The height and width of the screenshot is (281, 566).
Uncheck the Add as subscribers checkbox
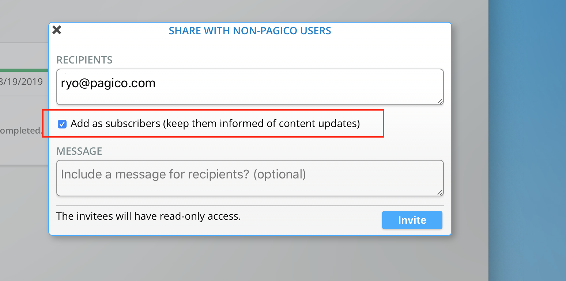[x=62, y=124]
